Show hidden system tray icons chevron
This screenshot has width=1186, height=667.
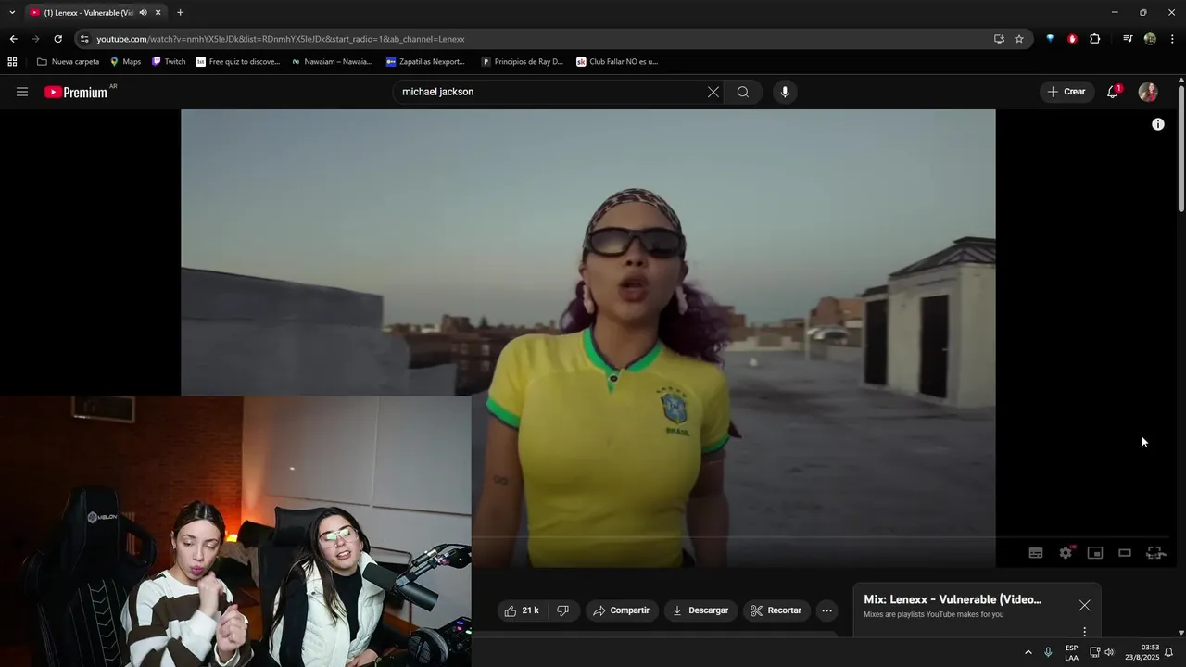(x=1028, y=652)
